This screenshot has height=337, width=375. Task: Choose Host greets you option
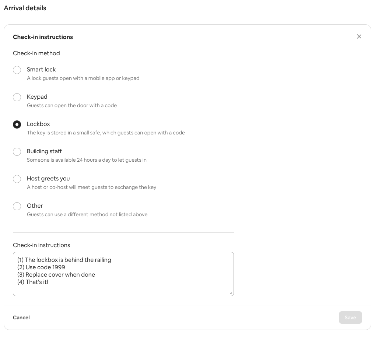point(17,179)
